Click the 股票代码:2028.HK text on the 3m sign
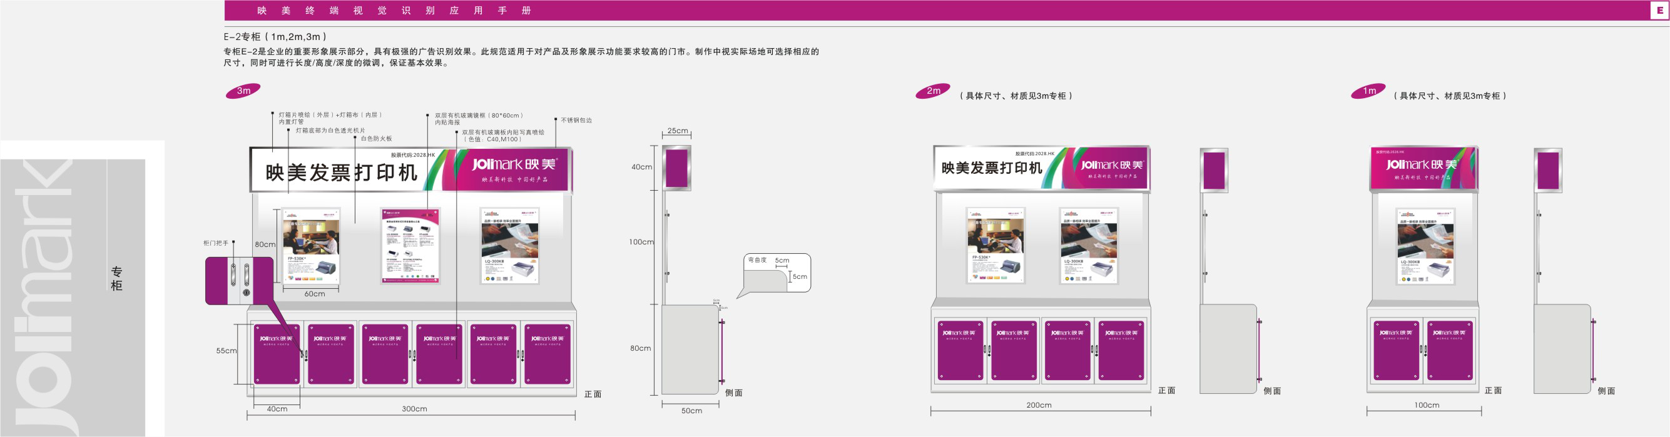1670x437 pixels. (x=413, y=156)
